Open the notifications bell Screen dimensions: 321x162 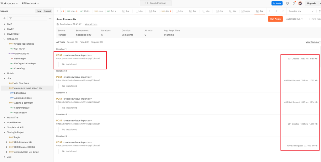pyautogui.click(x=294, y=3)
